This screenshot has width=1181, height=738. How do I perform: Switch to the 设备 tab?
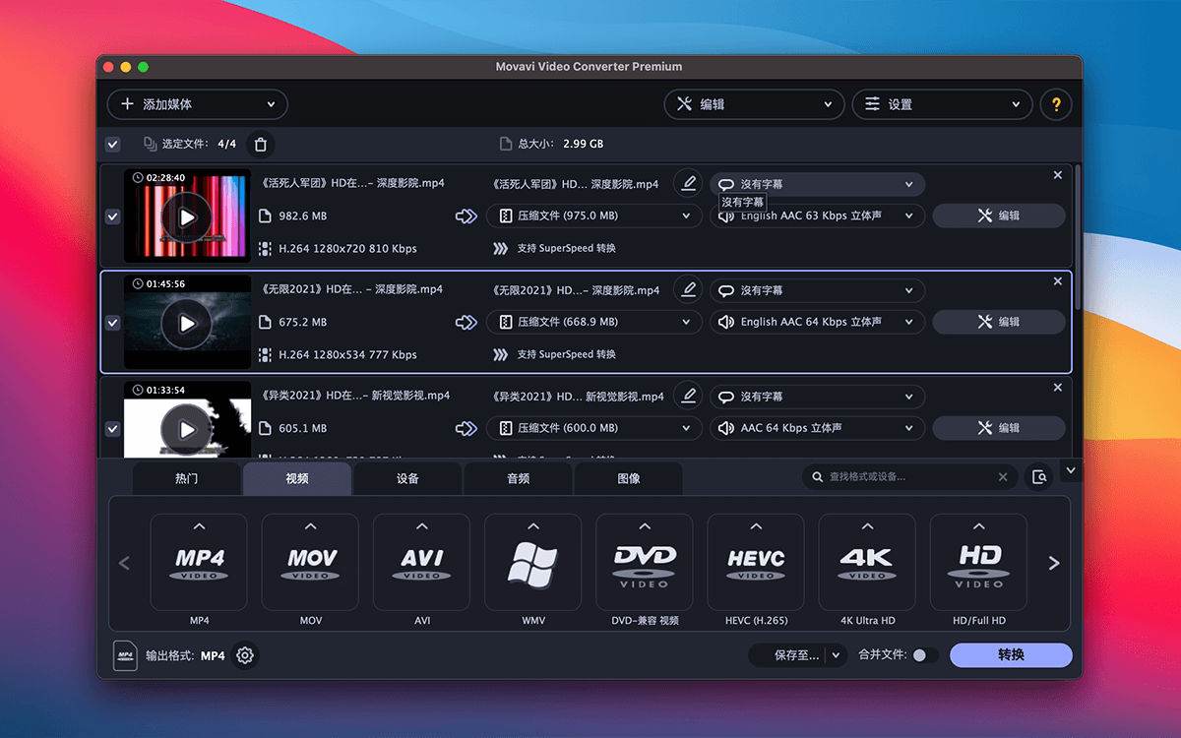pyautogui.click(x=407, y=478)
